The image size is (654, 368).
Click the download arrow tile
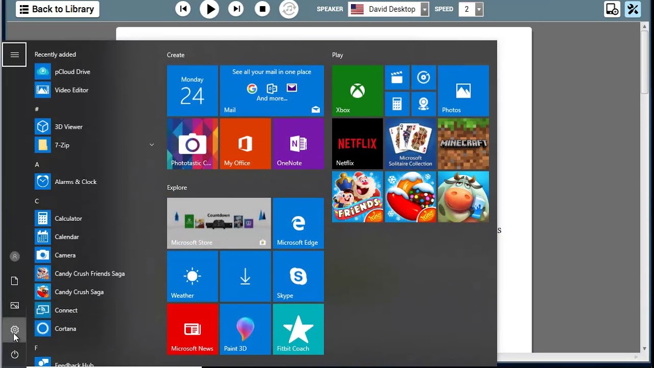click(x=245, y=277)
